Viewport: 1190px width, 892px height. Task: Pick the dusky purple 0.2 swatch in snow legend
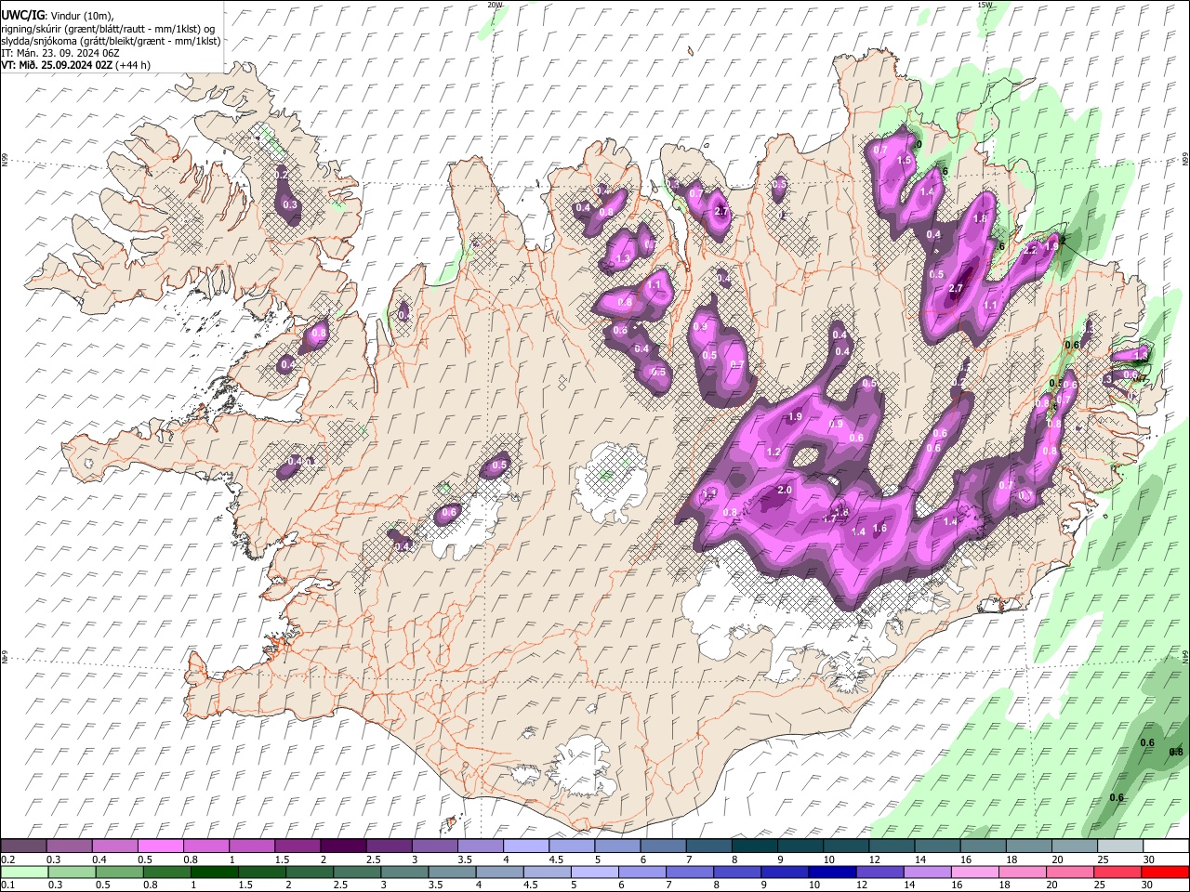(23, 846)
